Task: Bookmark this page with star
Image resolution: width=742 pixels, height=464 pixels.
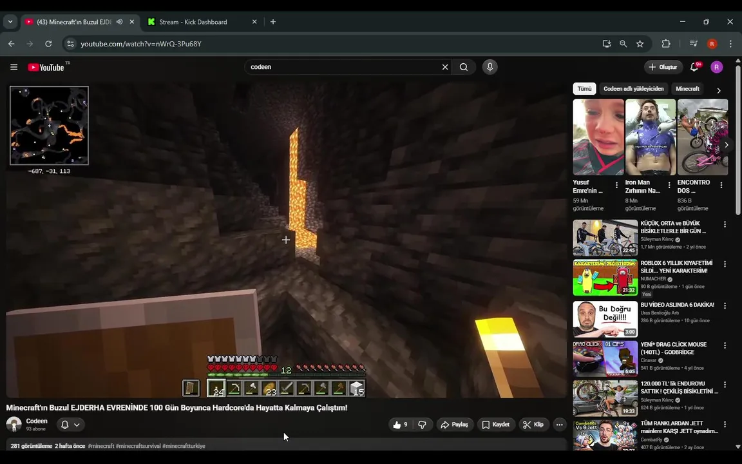Action: click(x=640, y=44)
